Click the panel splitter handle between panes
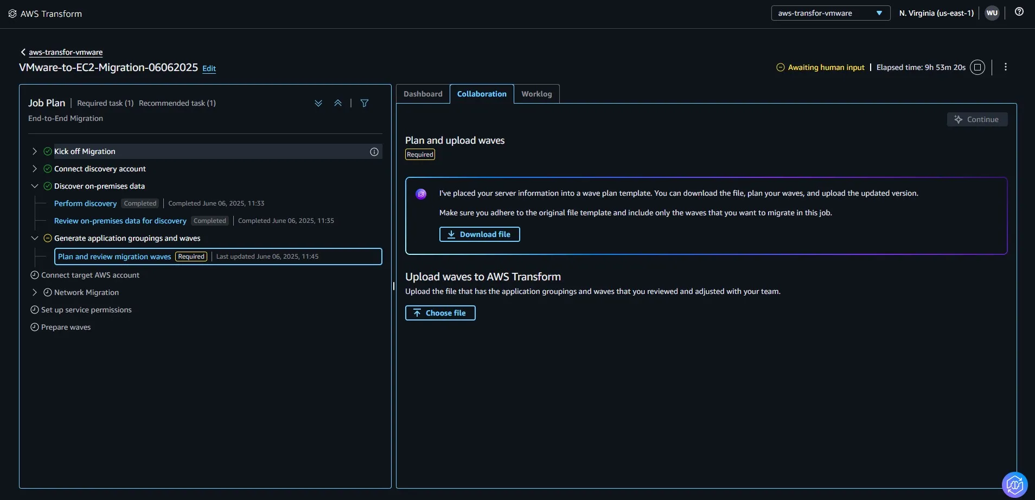 394,286
